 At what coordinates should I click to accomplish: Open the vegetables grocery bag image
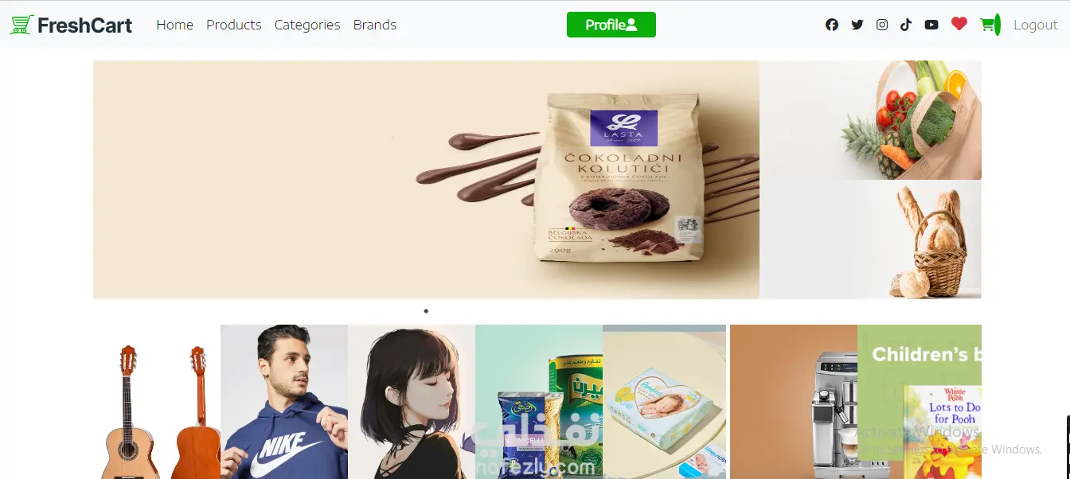(870, 120)
